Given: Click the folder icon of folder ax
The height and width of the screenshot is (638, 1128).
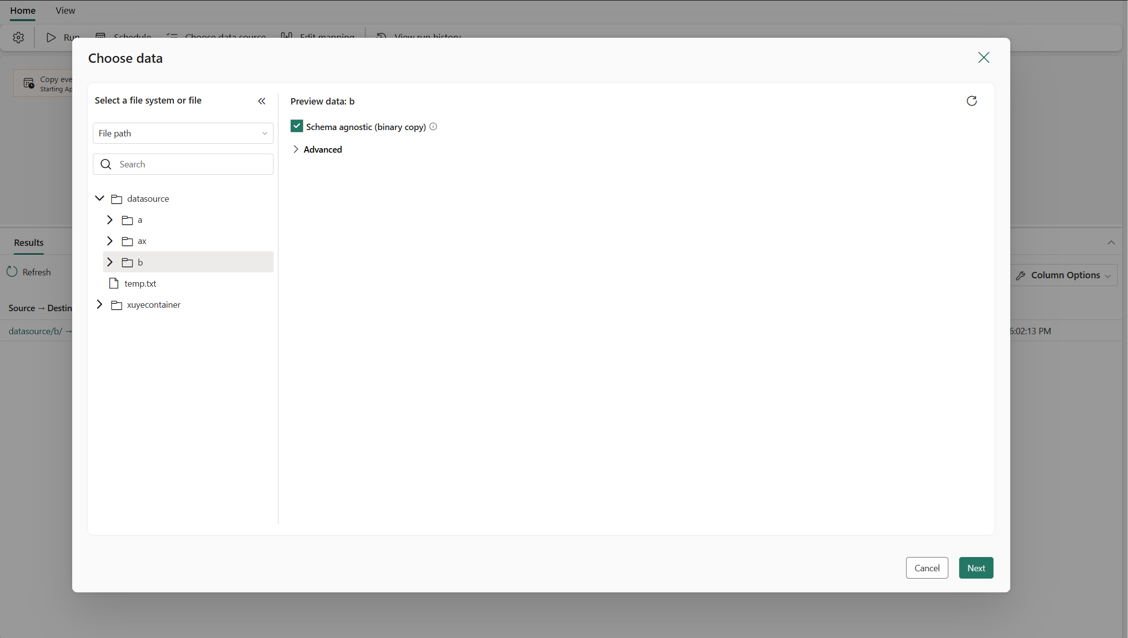Looking at the screenshot, I should tap(127, 241).
